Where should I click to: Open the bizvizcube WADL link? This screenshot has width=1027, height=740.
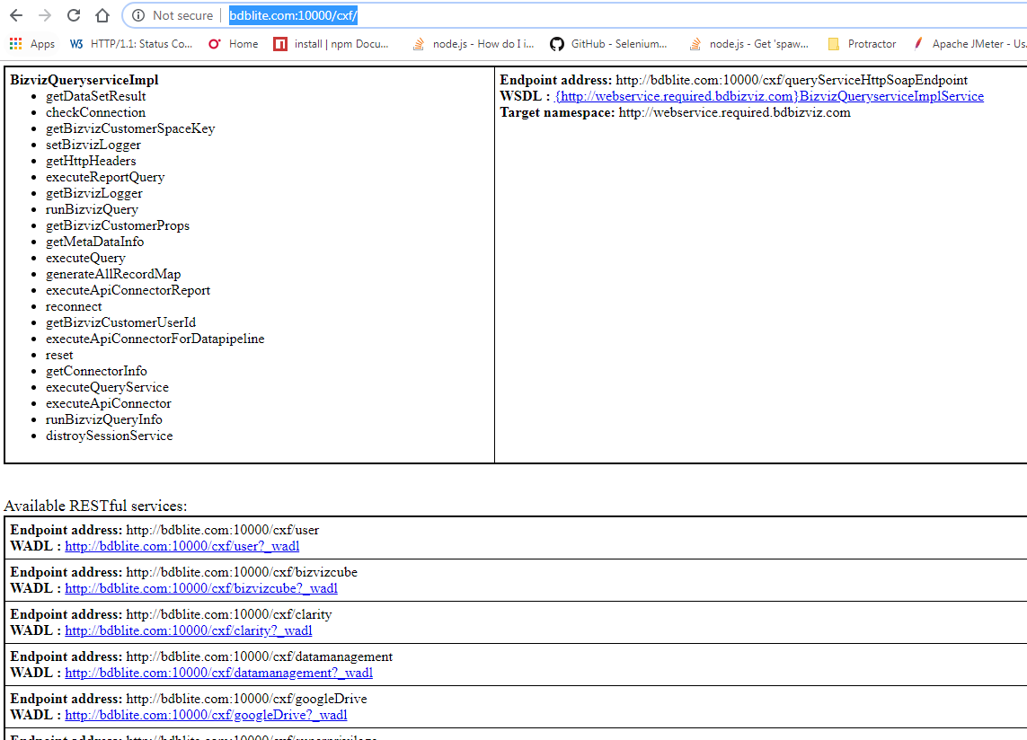click(x=201, y=588)
